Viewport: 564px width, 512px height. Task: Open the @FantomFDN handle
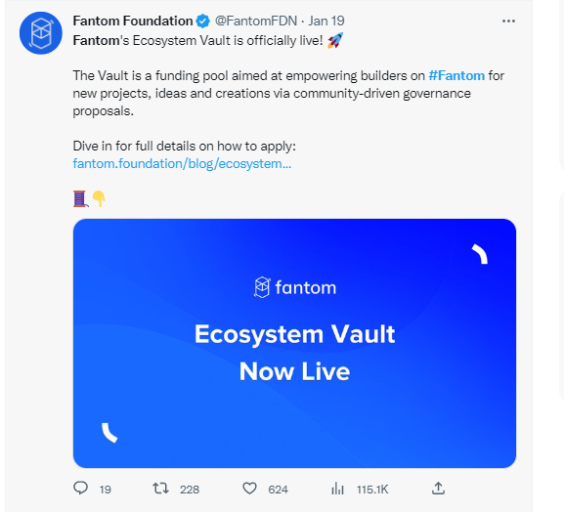[256, 21]
